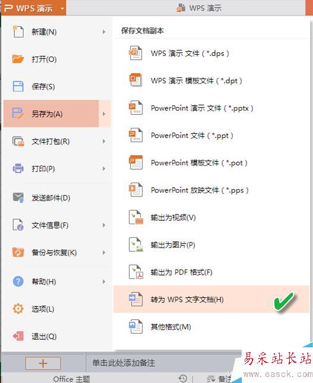Screen dimensions: 313x383
Task: Select the 输出为图片(P) icon
Action: pos(135,244)
